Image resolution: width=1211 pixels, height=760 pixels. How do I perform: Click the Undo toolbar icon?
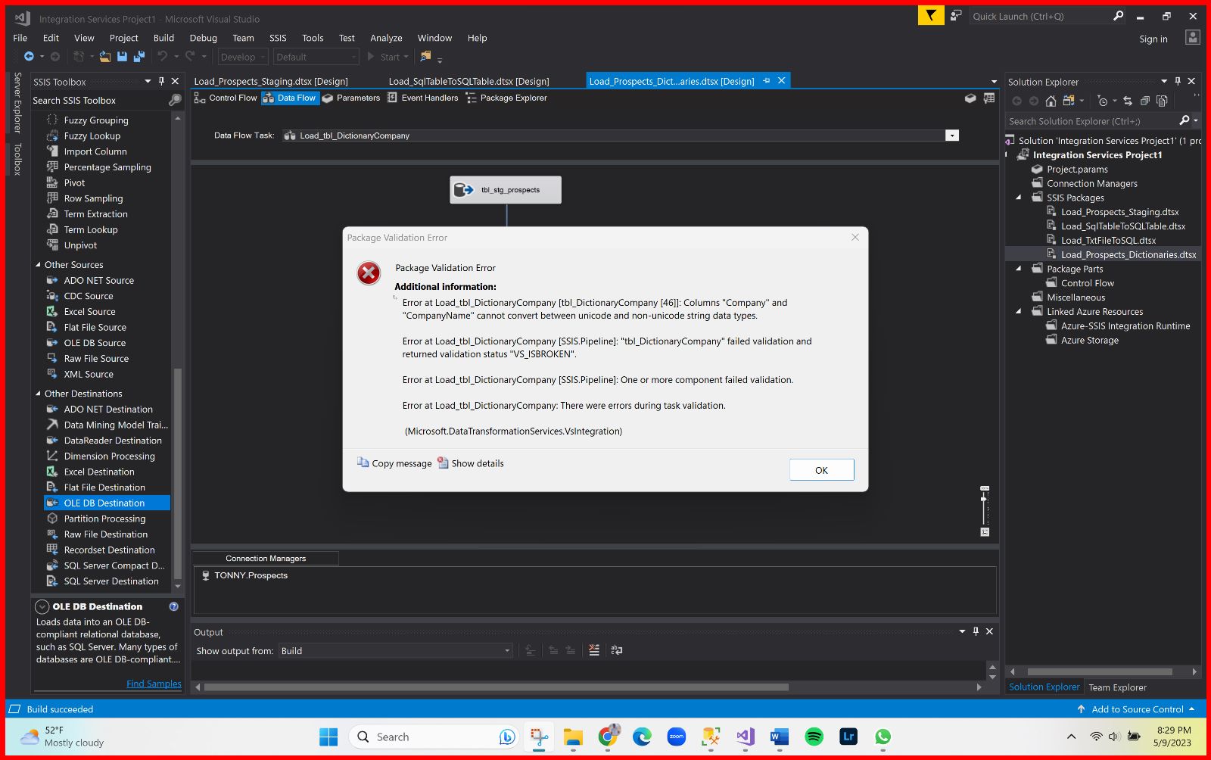click(x=162, y=57)
